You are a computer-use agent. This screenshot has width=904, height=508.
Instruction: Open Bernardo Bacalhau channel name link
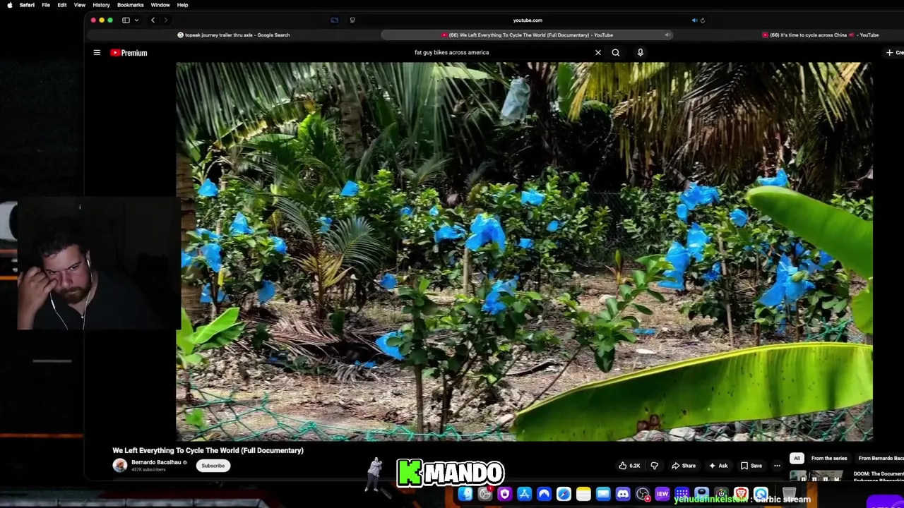tap(156, 462)
